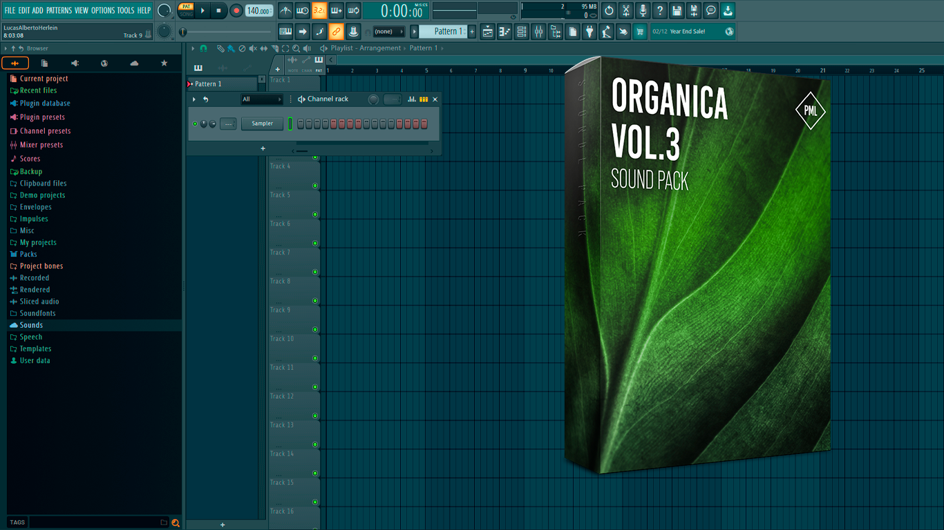Toggle the channel rack step sequencer view icon
The height and width of the screenshot is (530, 944).
tap(424, 99)
